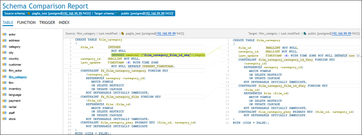Viewport: 362px width, 135px height.
Task: Click the table icon beside film_actor
Action: tap(4, 71)
